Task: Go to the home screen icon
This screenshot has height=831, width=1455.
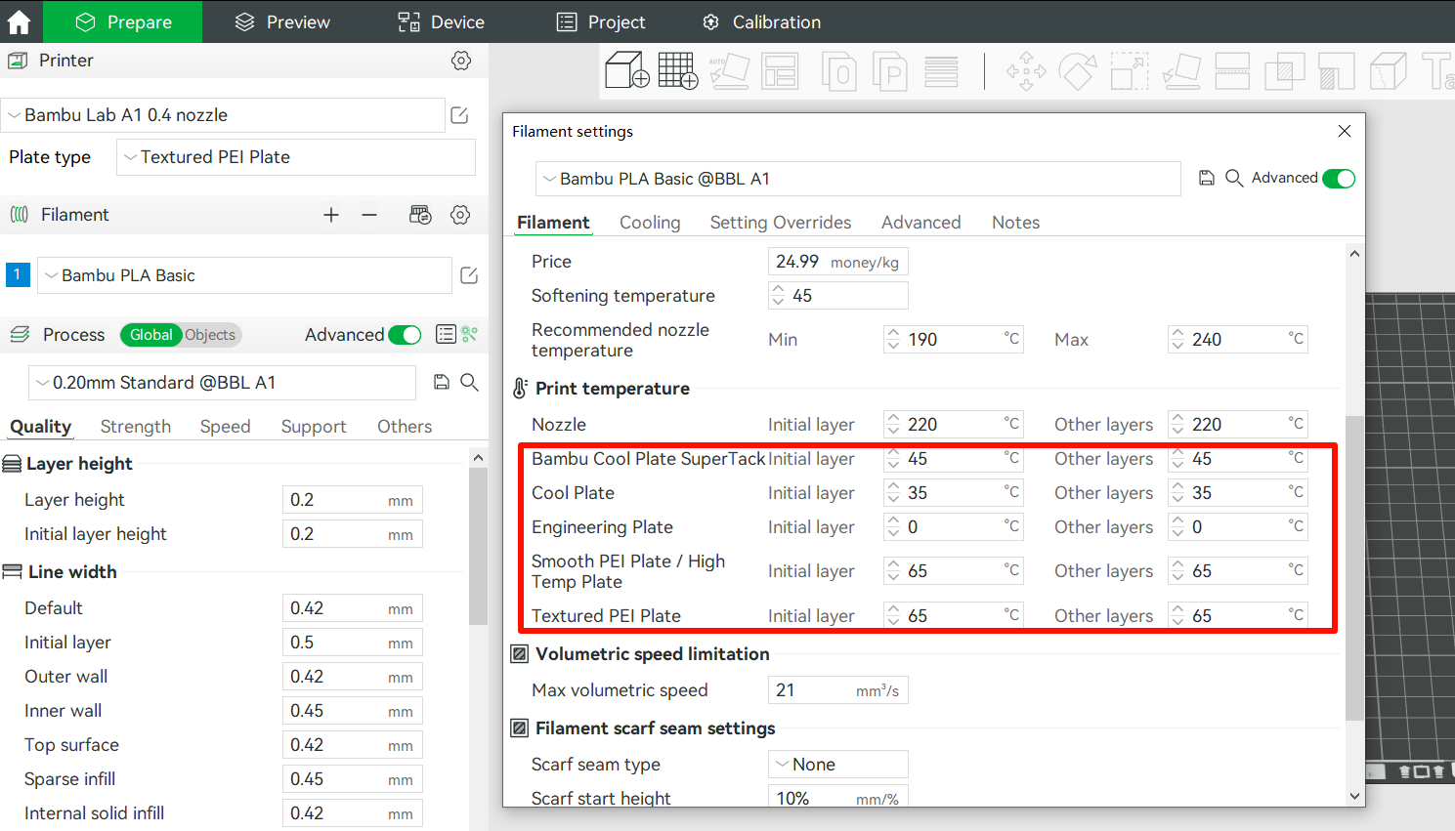Action: [20, 21]
